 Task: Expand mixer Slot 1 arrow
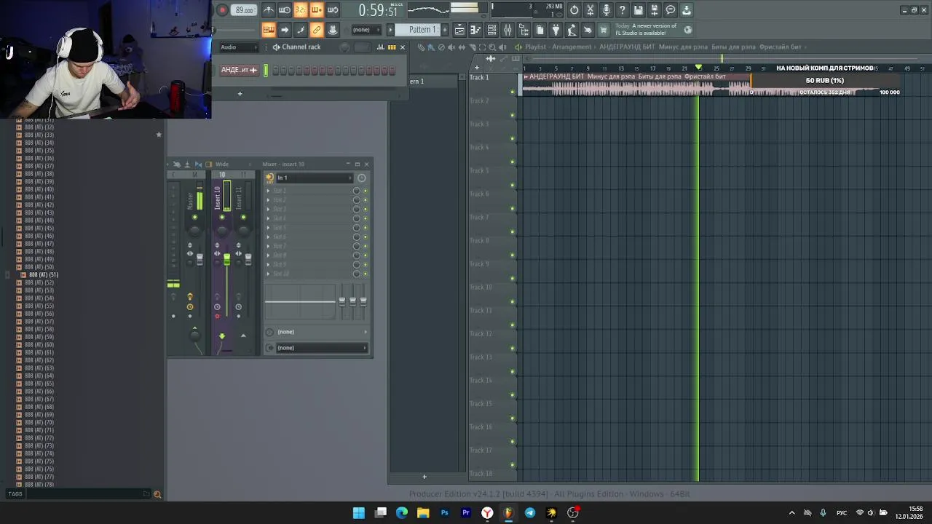click(x=268, y=191)
